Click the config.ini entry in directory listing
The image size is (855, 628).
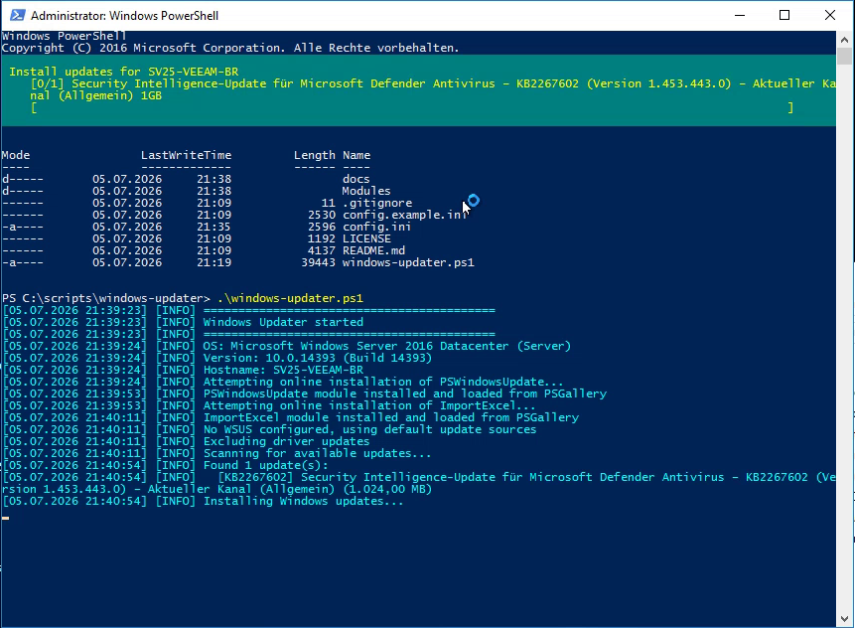(376, 227)
